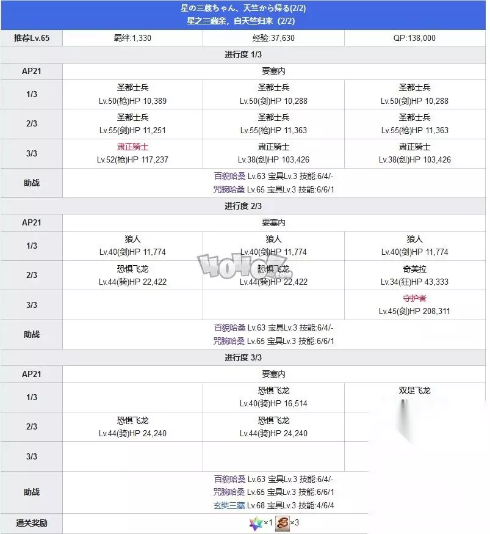Click the 进行度 2/3 section header
The width and height of the screenshot is (490, 534).
click(x=244, y=207)
